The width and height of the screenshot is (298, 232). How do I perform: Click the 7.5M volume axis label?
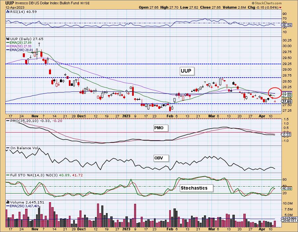(288, 209)
